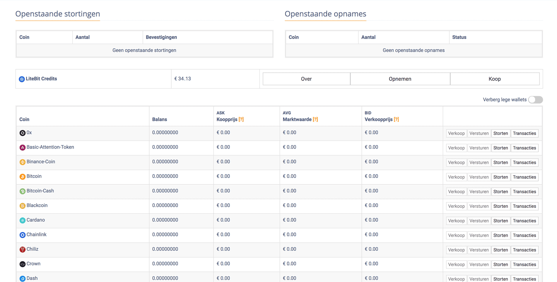Click the Blackcoin coin icon
557x282 pixels.
[22, 206]
